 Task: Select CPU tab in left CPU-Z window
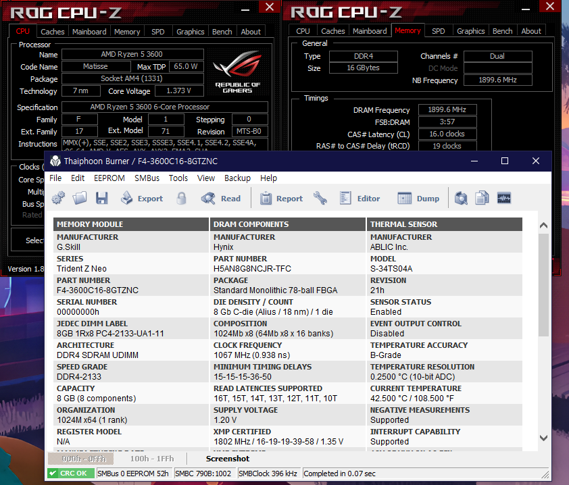(x=22, y=31)
